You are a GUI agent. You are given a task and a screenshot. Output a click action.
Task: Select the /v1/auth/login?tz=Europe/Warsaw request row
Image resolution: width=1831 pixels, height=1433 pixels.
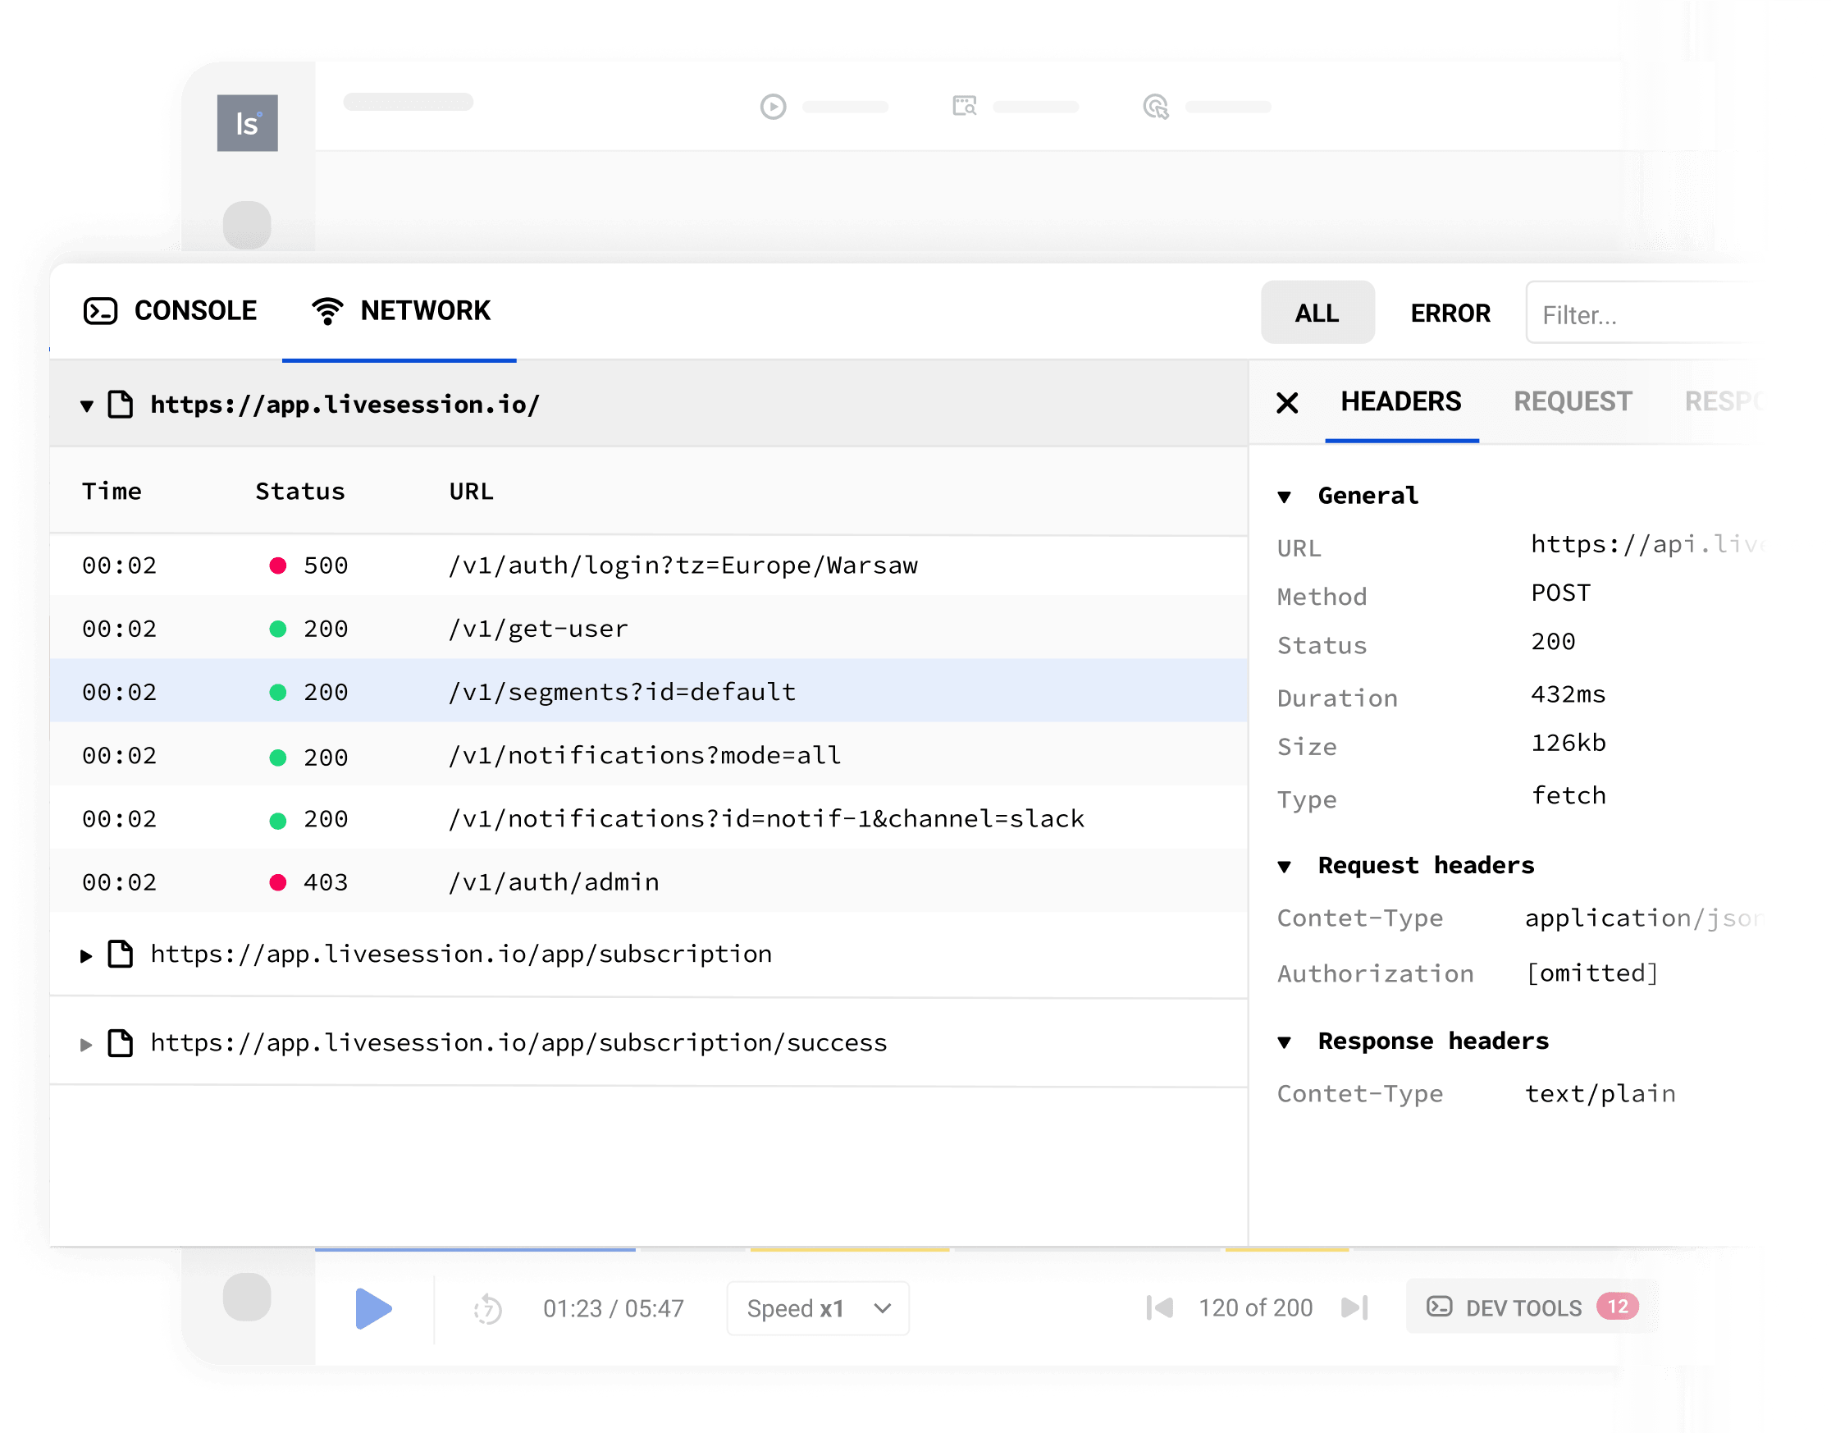tap(649, 565)
